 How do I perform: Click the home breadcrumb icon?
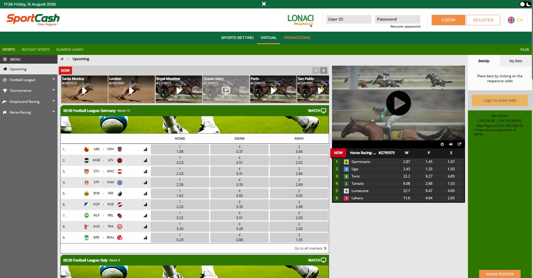62,59
